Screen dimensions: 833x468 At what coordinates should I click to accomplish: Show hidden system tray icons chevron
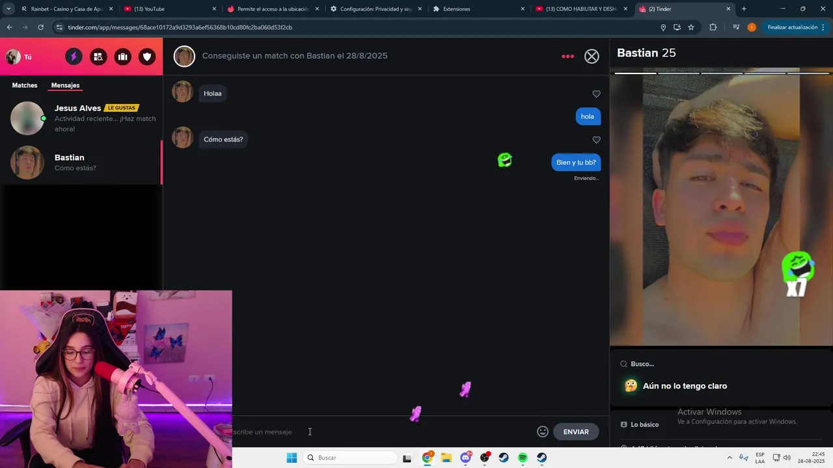[x=729, y=458]
